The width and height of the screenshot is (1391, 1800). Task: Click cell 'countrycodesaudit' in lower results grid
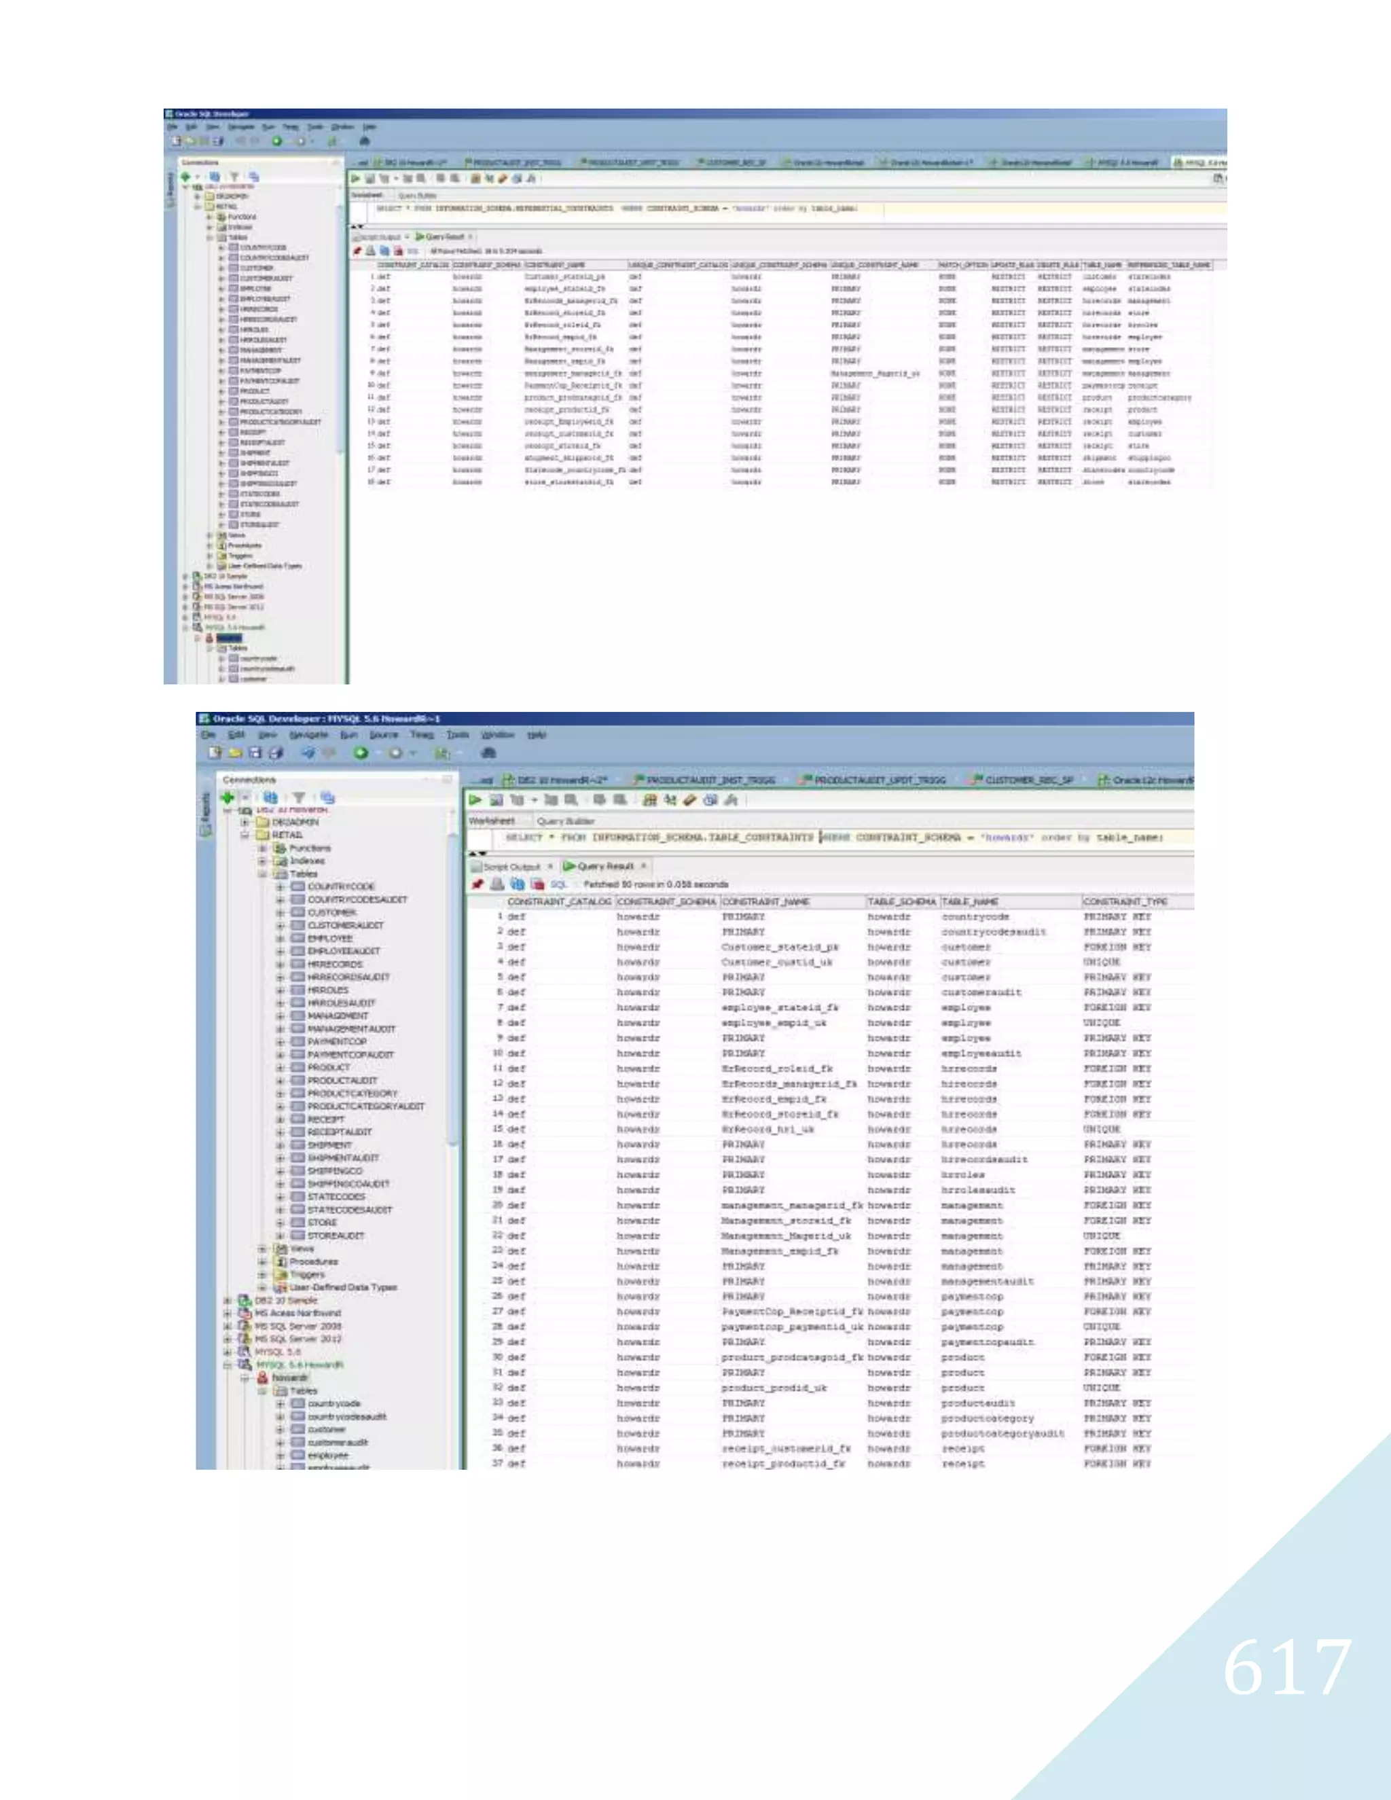[994, 932]
